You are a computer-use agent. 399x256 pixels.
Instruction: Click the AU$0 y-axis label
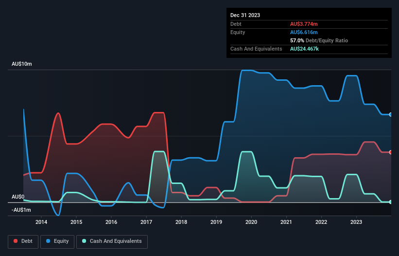pos(18,197)
